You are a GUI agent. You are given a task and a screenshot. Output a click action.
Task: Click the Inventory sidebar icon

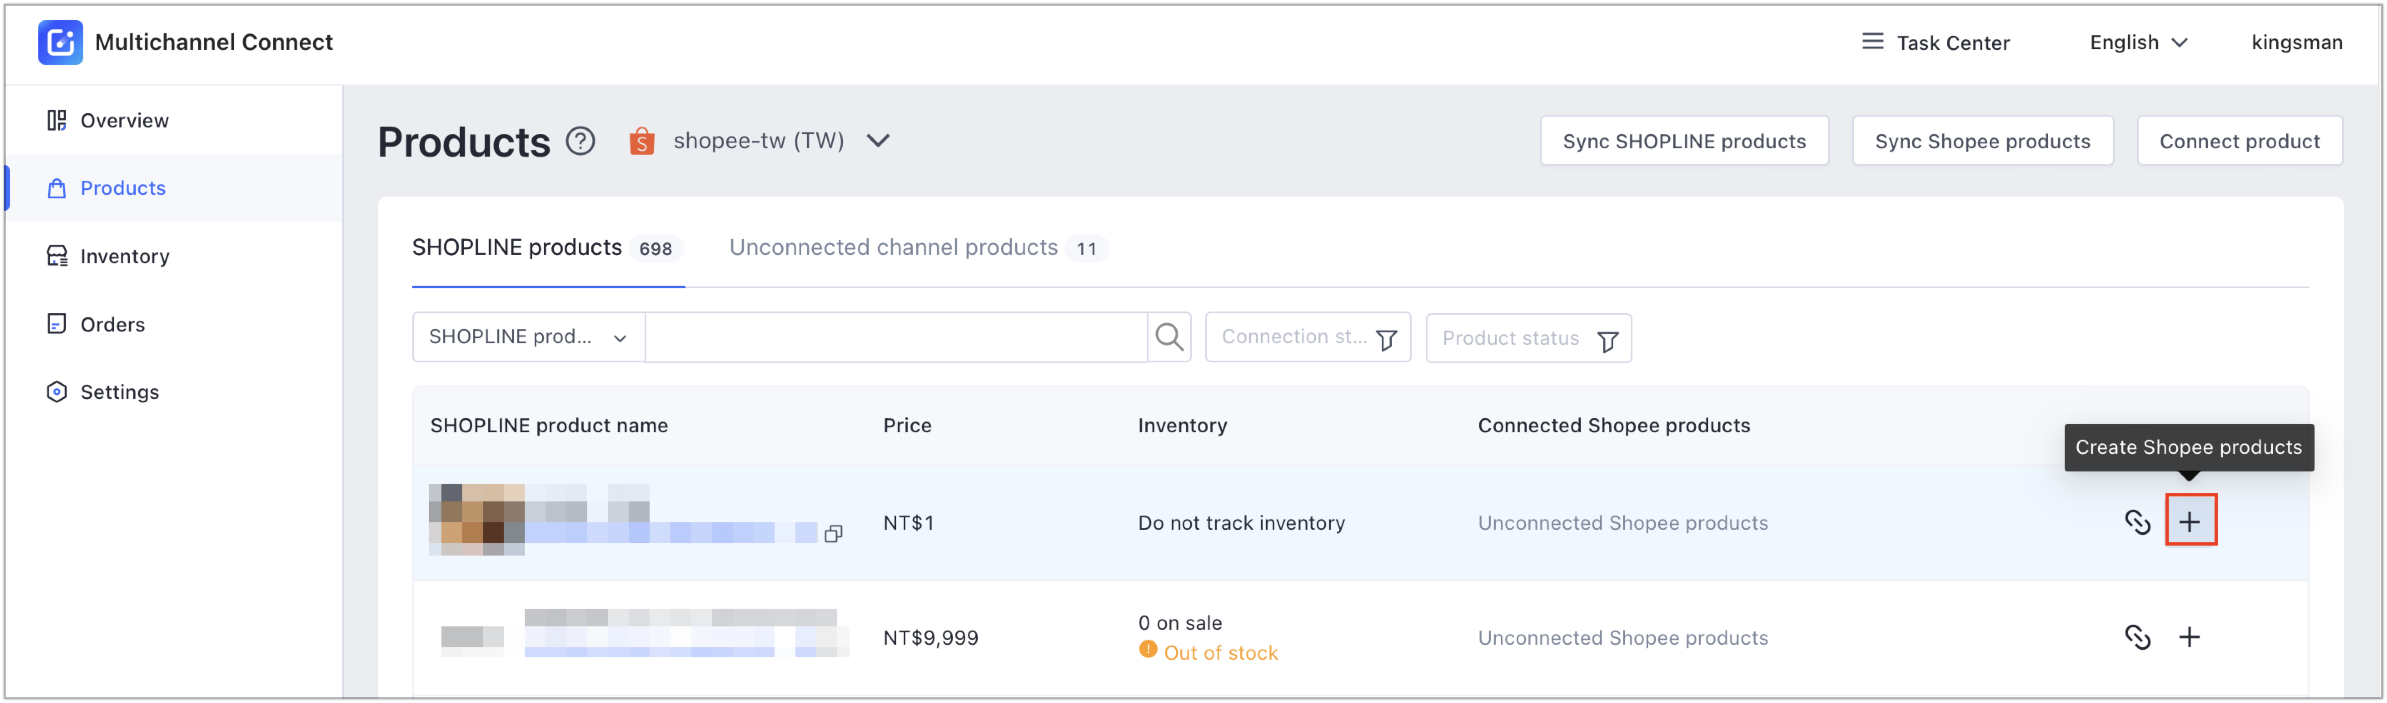(x=57, y=256)
